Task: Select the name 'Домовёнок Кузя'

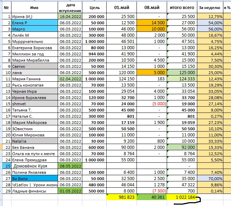Action: (34, 166)
